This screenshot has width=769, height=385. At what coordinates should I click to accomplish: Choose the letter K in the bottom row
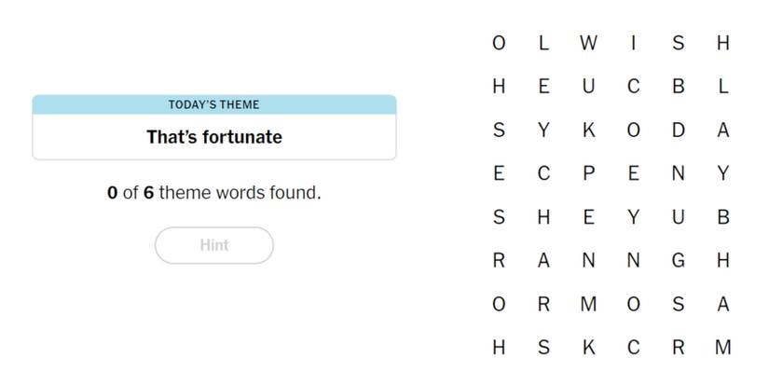[x=588, y=348]
